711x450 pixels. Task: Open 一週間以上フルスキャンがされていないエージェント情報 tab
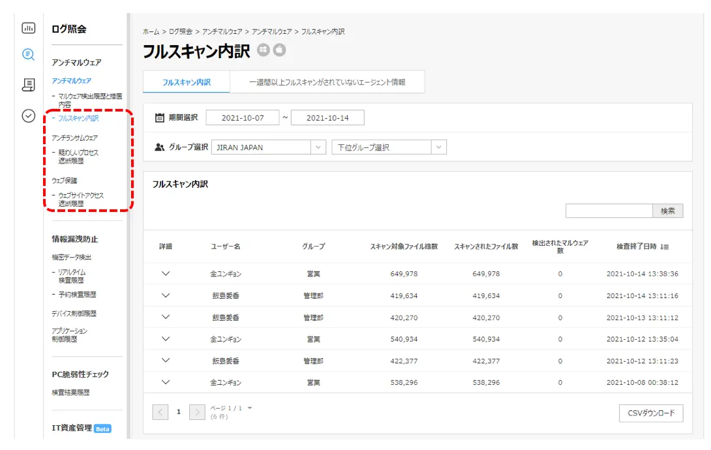point(327,82)
